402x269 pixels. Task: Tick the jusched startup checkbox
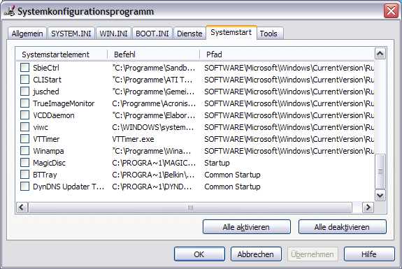click(25, 92)
